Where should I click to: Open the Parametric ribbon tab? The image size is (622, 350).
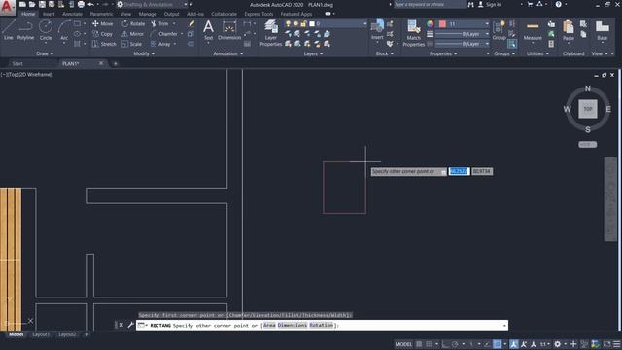pyautogui.click(x=101, y=14)
